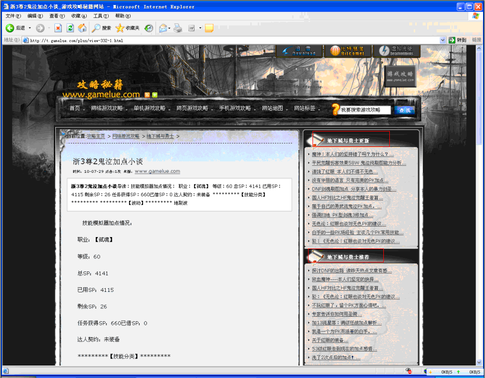Open the 编辑(E) menu
Screen dimensions: 485x378
coord(35,16)
